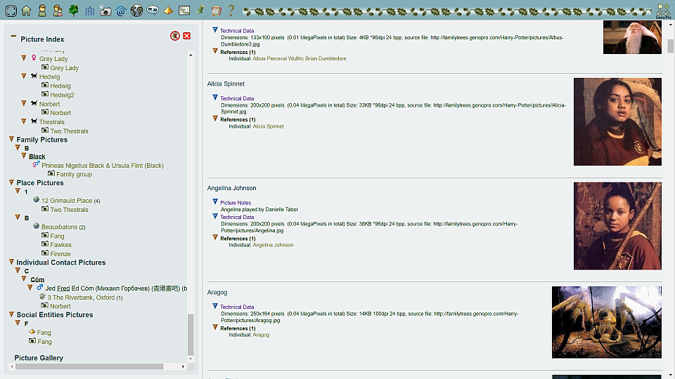Collapse the Family Pictures tree section
The image size is (675, 379).
(x=12, y=139)
